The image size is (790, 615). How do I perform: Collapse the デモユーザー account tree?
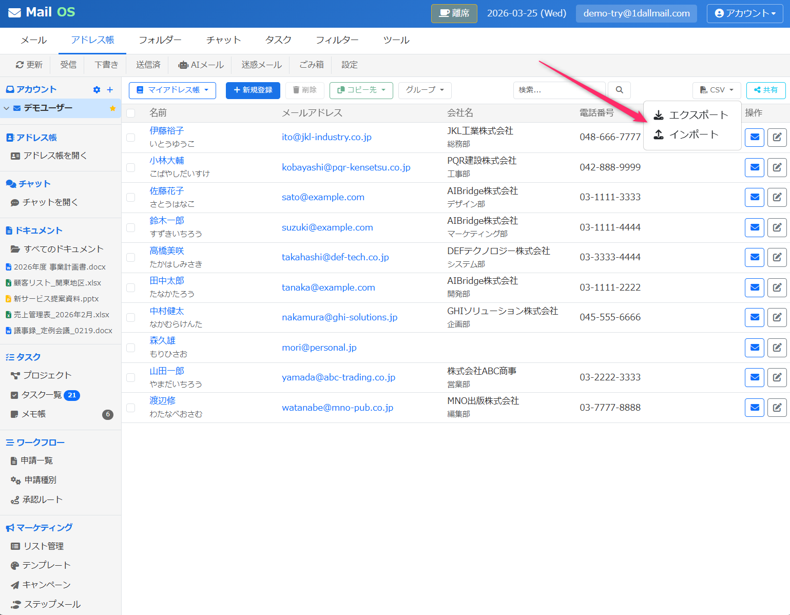(7, 108)
